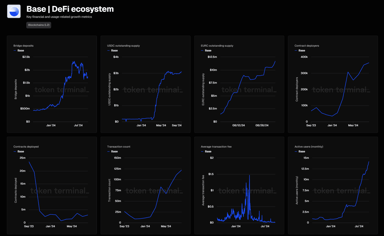Click the Base logo icon
This screenshot has height=236, width=384.
point(14,11)
